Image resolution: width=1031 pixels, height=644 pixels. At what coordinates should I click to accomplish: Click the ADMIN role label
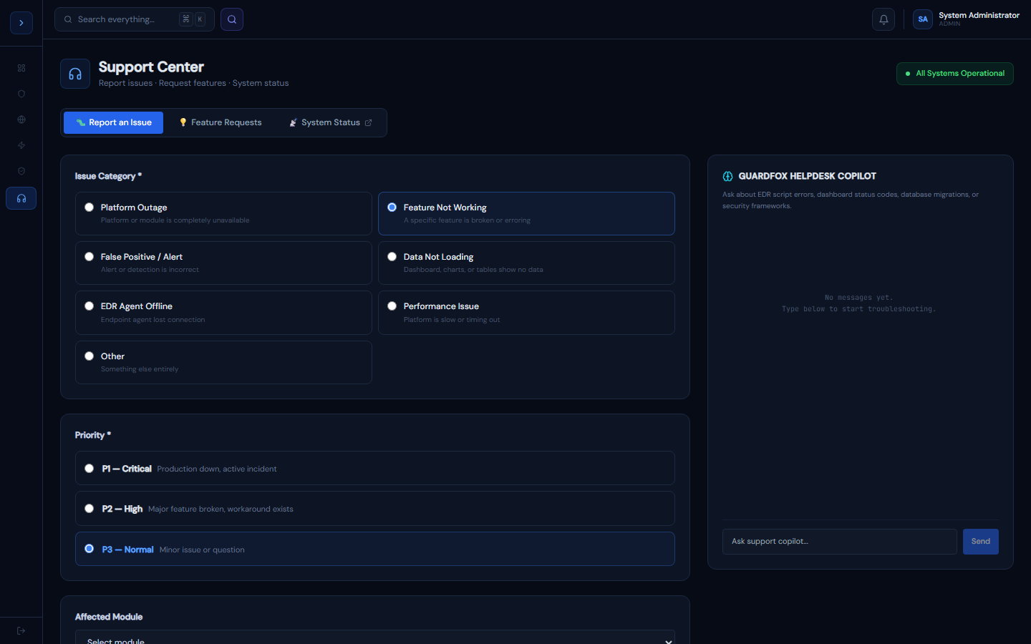(x=949, y=24)
